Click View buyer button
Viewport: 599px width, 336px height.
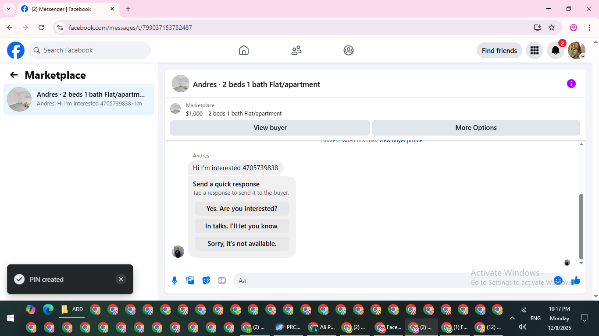270,128
